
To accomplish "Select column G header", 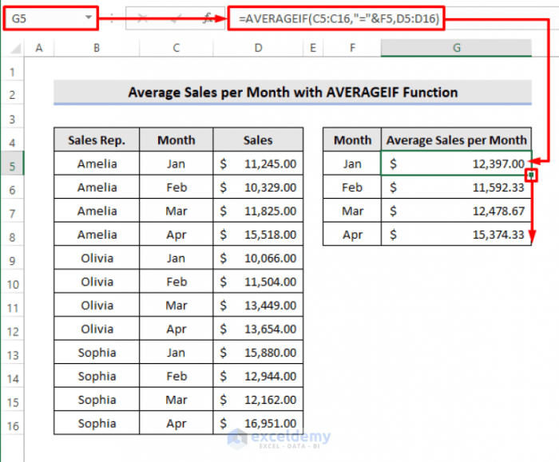I will pos(456,48).
